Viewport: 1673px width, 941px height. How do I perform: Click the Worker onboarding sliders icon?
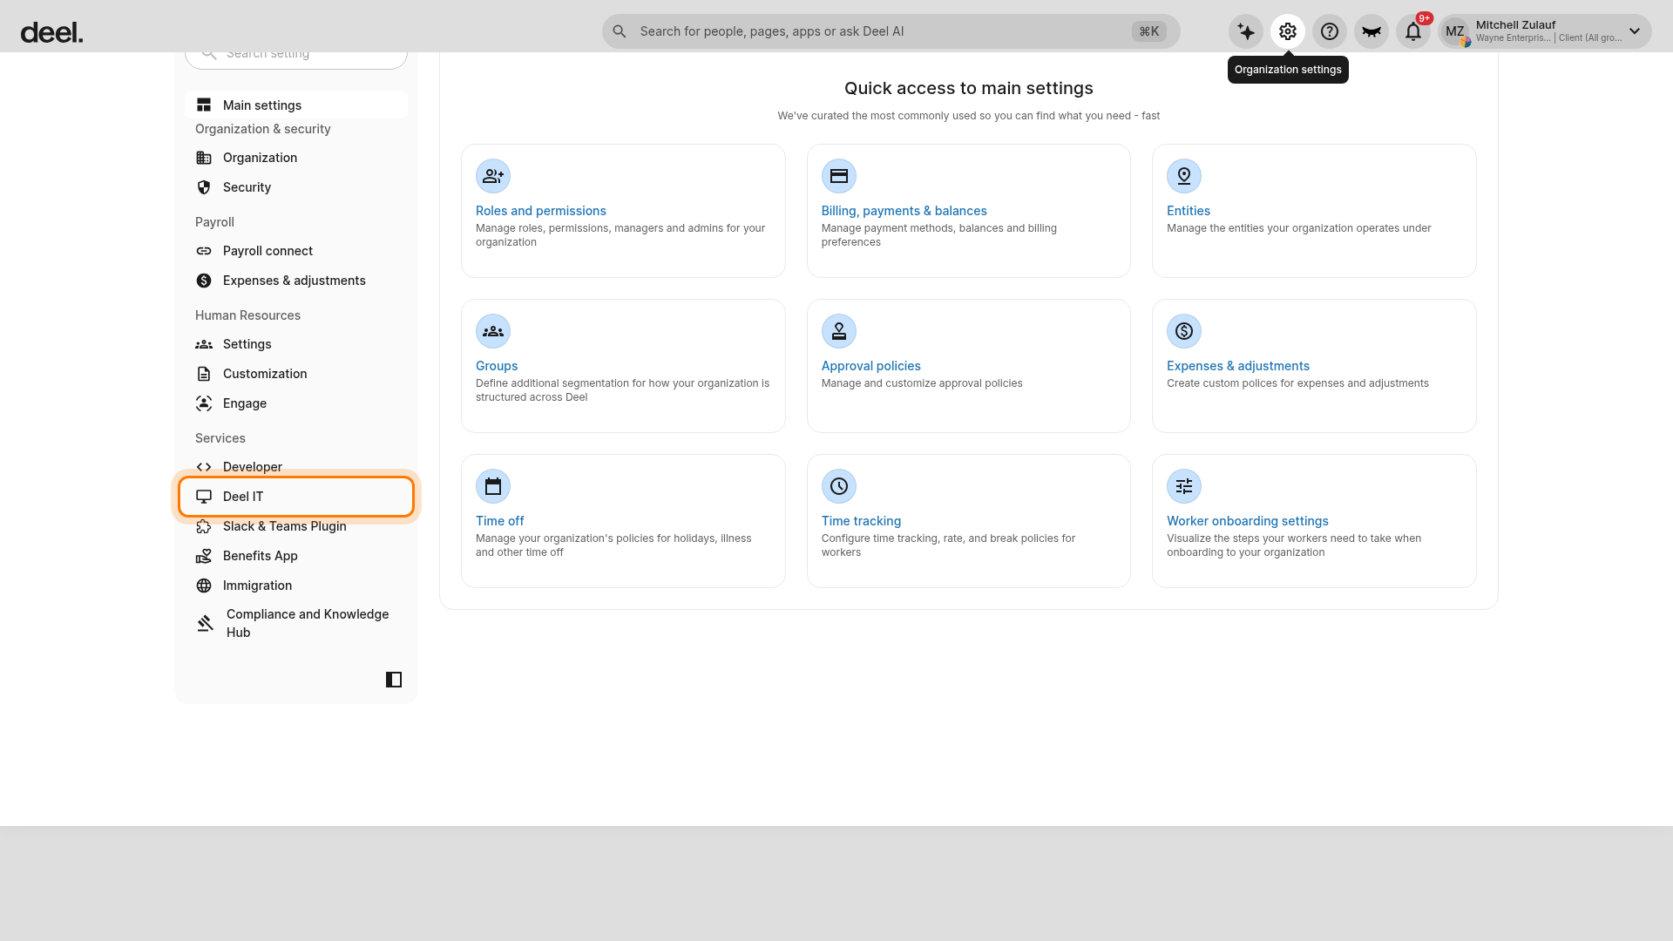1184,486
